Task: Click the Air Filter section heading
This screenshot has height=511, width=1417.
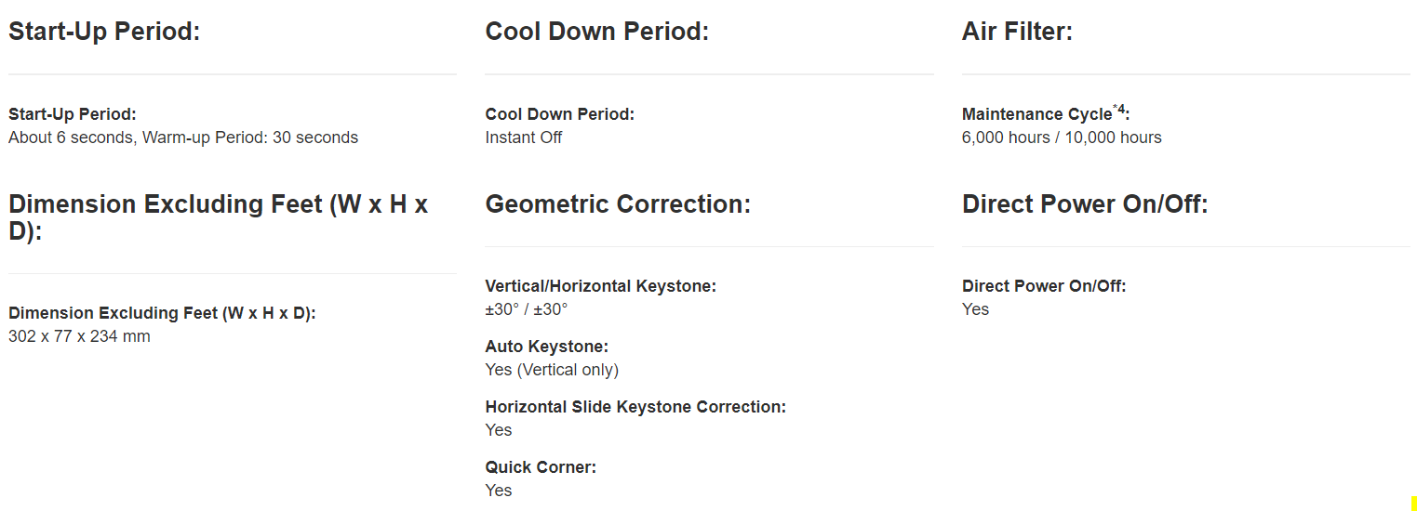Action: click(x=1017, y=32)
